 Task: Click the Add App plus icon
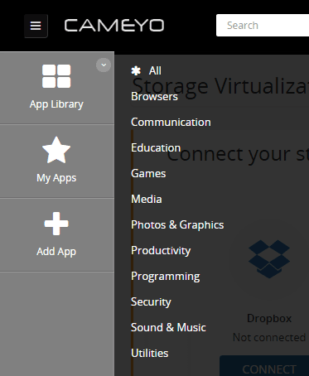click(x=56, y=224)
